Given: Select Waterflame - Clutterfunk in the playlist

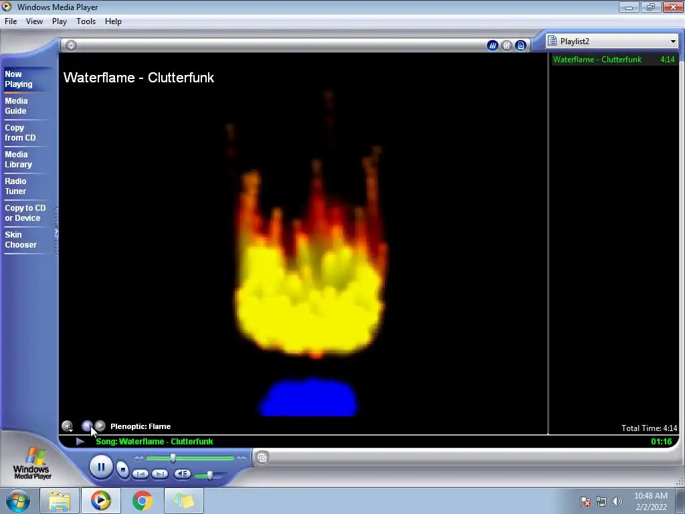Looking at the screenshot, I should pos(614,60).
